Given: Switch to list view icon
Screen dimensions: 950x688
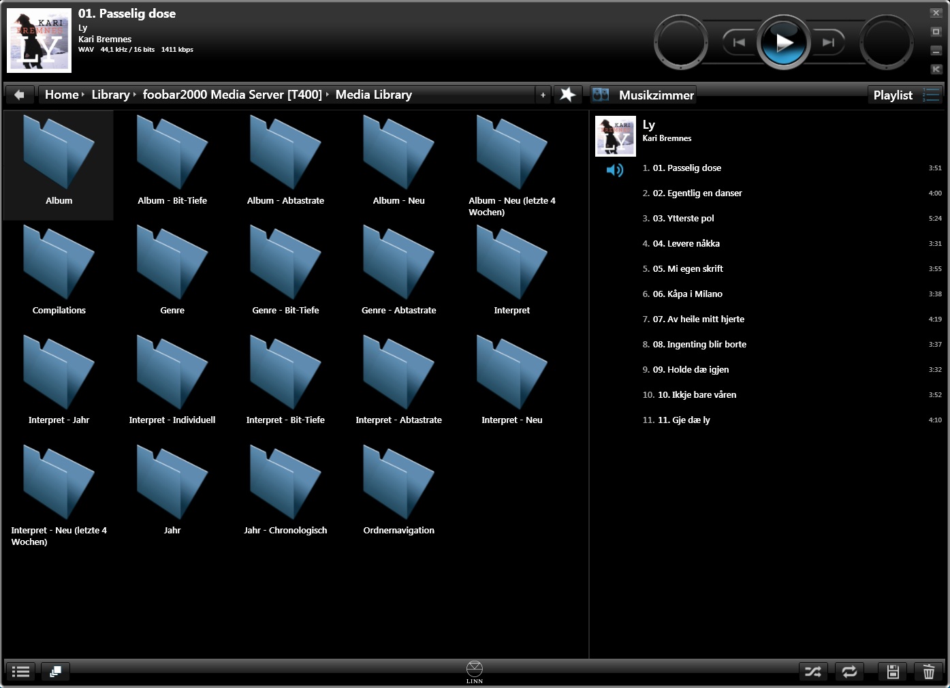Looking at the screenshot, I should tap(21, 672).
